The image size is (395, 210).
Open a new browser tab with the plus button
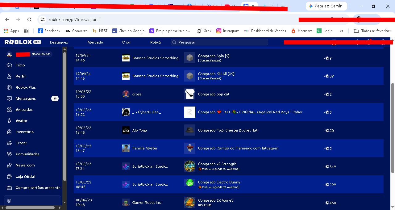[283, 6]
